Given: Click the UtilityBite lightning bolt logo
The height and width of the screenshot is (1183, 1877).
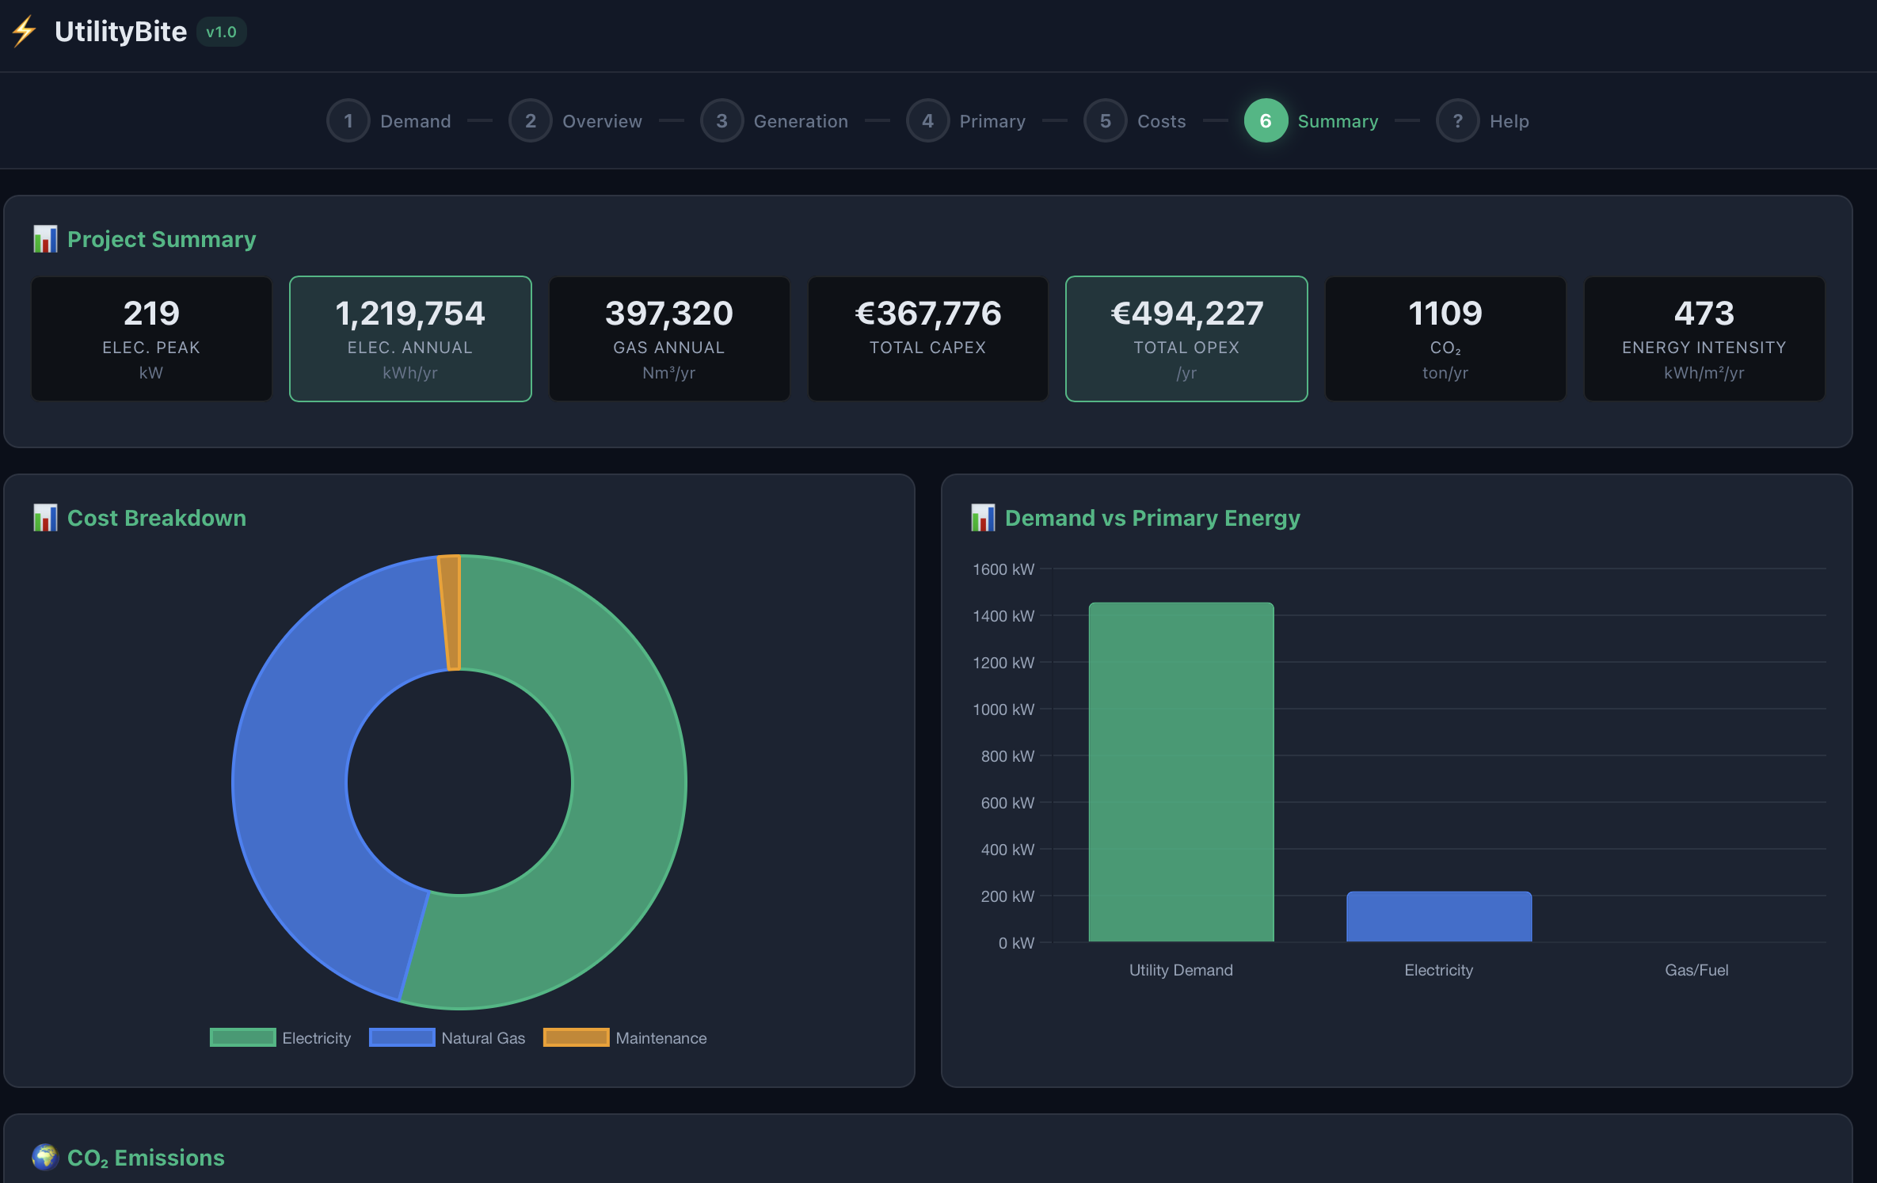Looking at the screenshot, I should click(25, 32).
